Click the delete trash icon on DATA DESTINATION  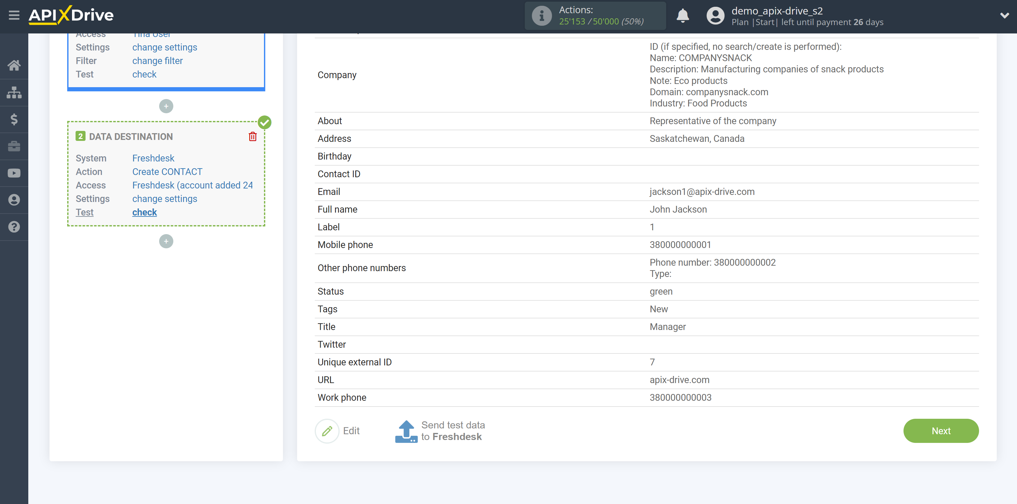252,136
